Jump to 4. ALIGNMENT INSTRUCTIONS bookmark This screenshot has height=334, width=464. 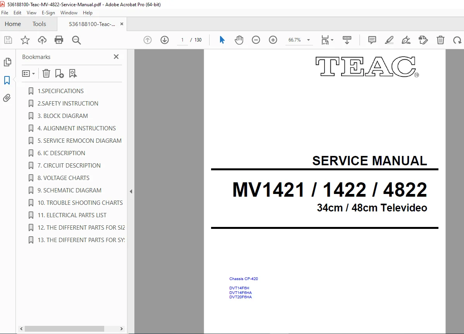76,128
